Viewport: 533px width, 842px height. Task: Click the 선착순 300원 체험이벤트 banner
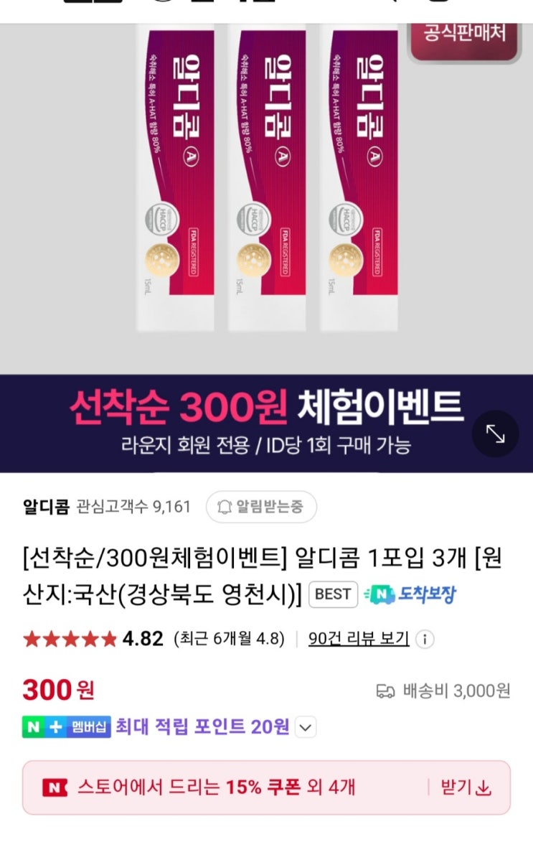(x=266, y=423)
